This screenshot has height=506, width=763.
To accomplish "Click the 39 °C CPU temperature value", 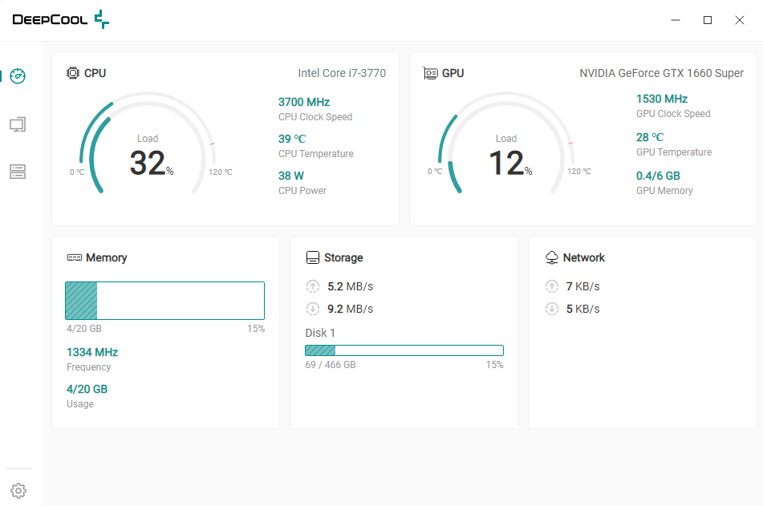I will 292,139.
